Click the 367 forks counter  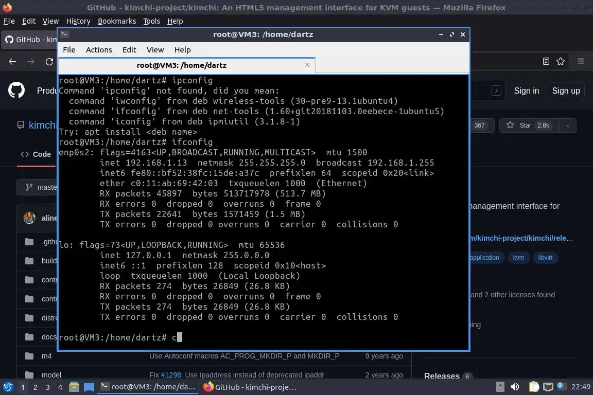coord(480,125)
